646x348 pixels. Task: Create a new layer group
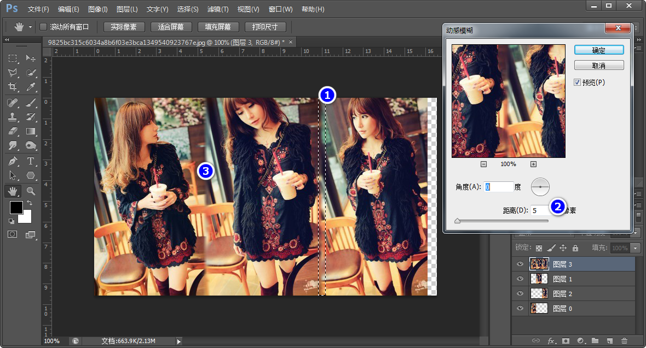coord(595,340)
